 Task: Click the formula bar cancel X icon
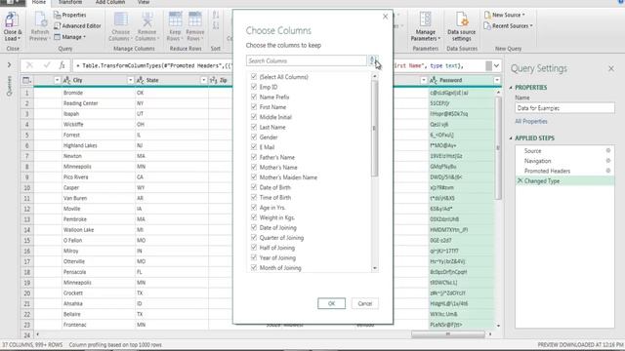pyautogui.click(x=29, y=65)
